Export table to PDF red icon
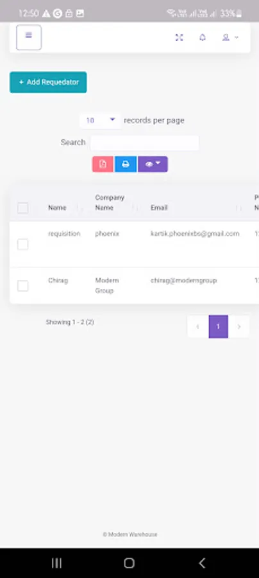This screenshot has height=578, width=259. [103, 164]
